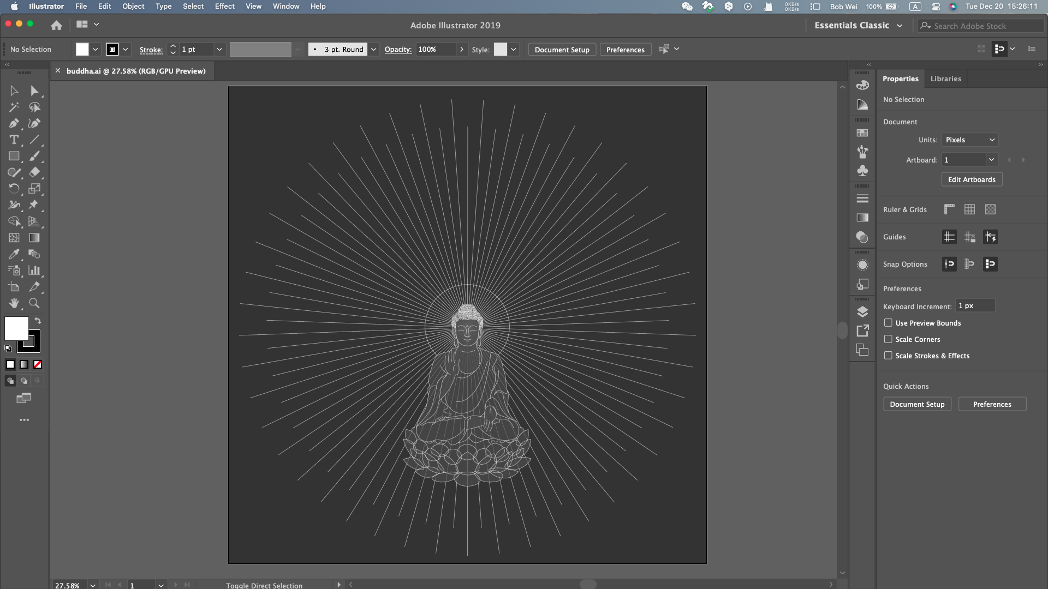Click the Edit Artboards button

pyautogui.click(x=972, y=179)
